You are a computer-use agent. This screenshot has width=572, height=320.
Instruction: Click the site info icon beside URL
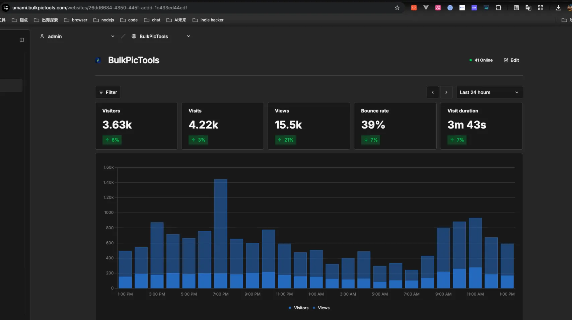click(6, 8)
